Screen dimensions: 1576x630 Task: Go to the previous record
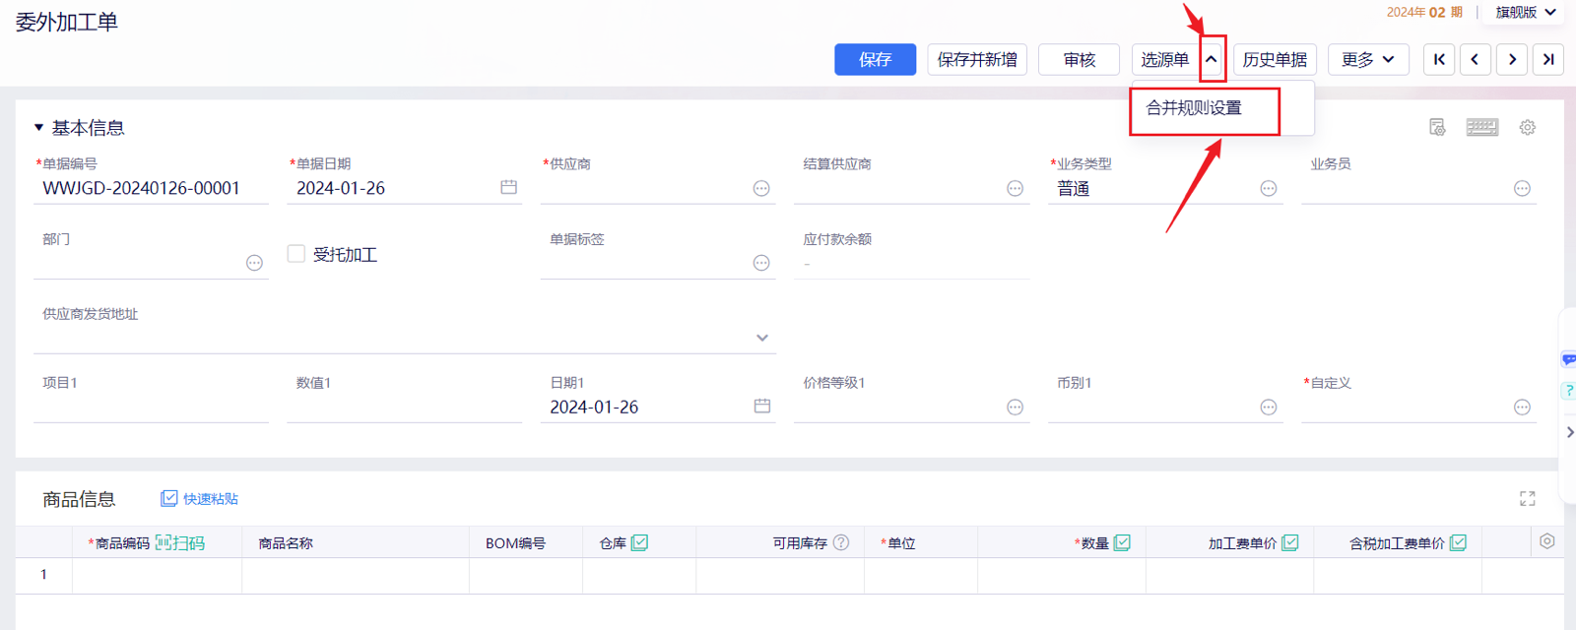pos(1475,59)
